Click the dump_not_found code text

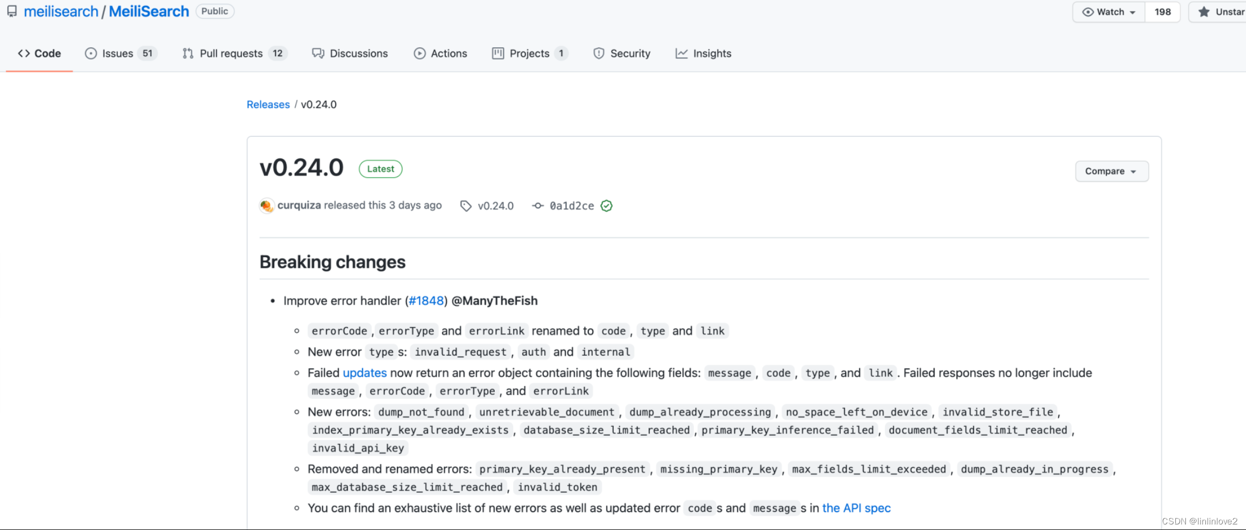[x=421, y=412]
